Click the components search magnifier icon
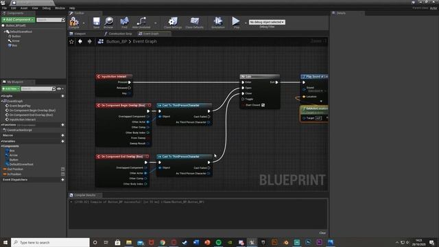This screenshot has width=439, height=247. (x=63, y=20)
